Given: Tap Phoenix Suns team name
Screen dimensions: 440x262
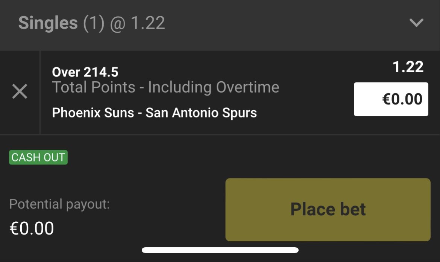Looking at the screenshot, I should 93,113.
